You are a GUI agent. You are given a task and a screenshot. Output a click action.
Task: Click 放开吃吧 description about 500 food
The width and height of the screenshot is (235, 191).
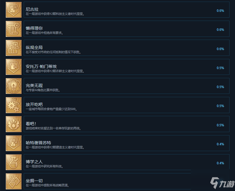[51, 109]
